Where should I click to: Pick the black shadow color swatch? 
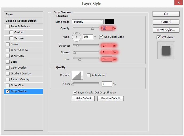[x=109, y=22]
